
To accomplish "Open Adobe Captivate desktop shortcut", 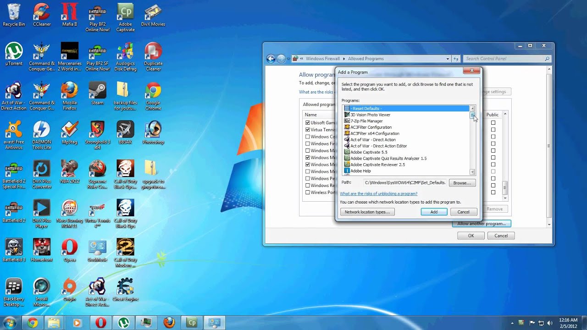I will [125, 17].
